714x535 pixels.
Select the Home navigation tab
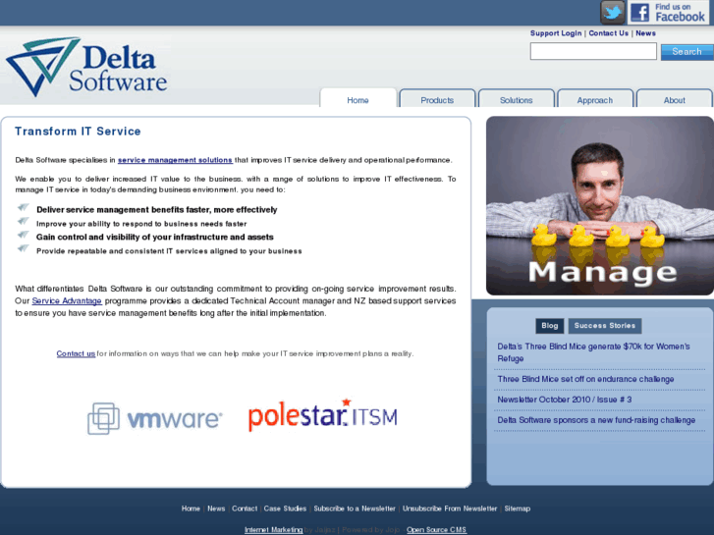click(x=357, y=100)
